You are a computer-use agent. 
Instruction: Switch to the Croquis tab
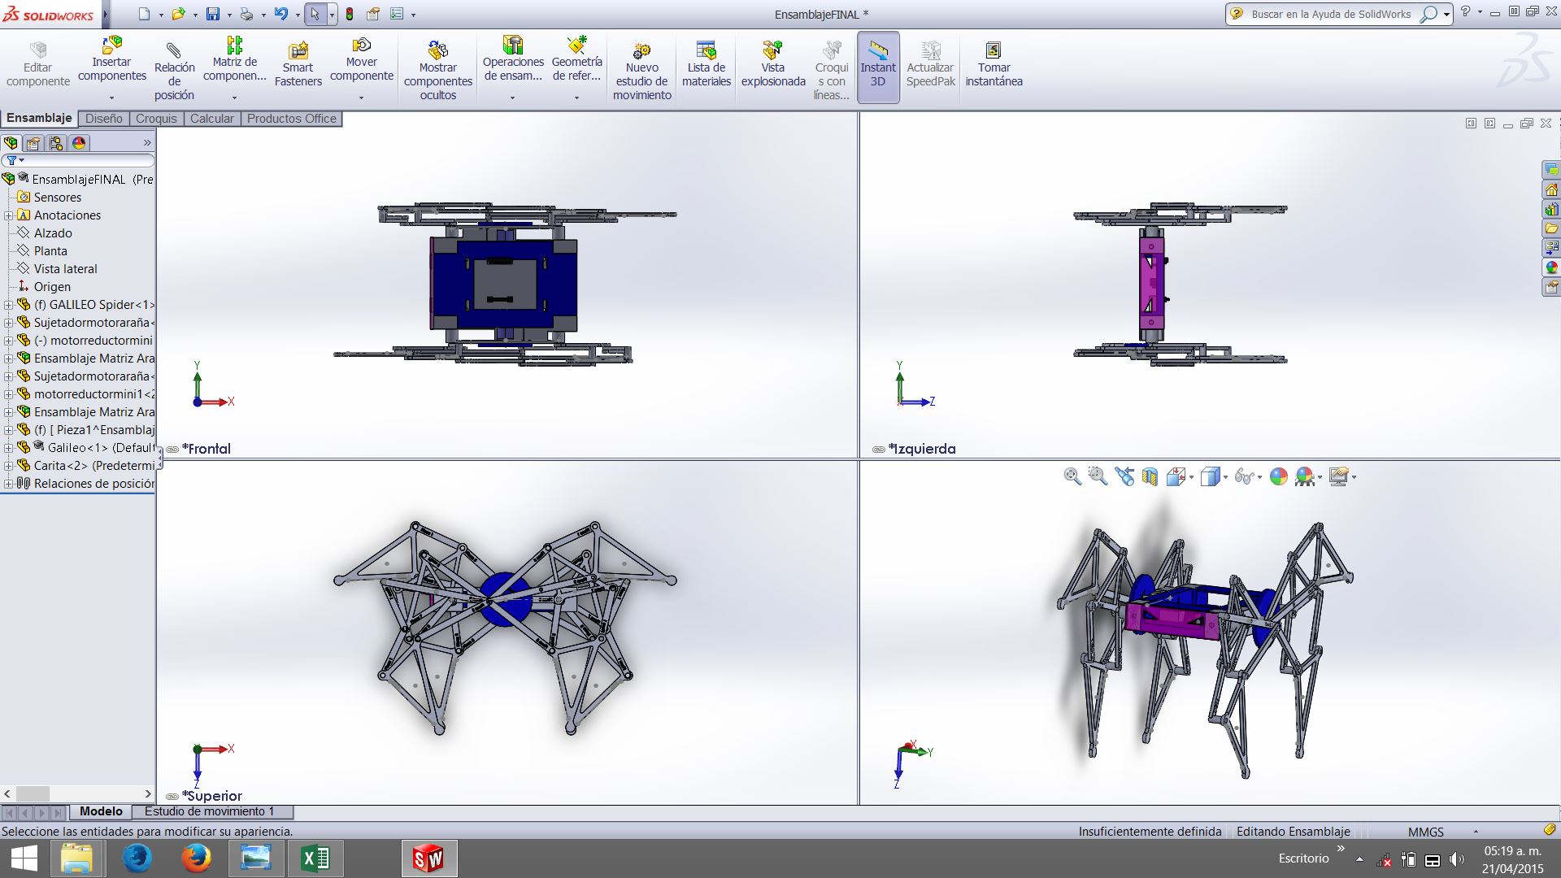coord(156,119)
